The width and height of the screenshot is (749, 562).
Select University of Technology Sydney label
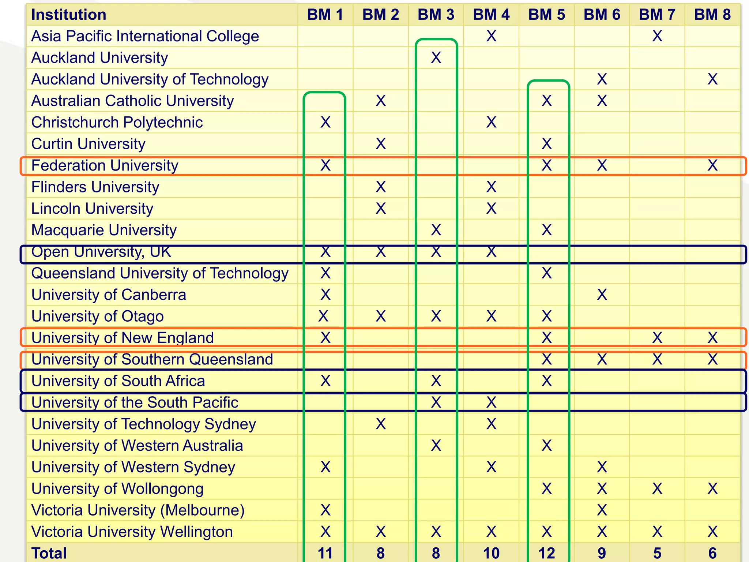click(x=144, y=424)
